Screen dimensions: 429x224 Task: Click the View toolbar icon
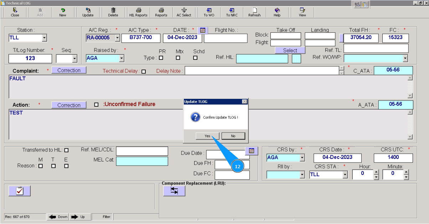coord(302,12)
